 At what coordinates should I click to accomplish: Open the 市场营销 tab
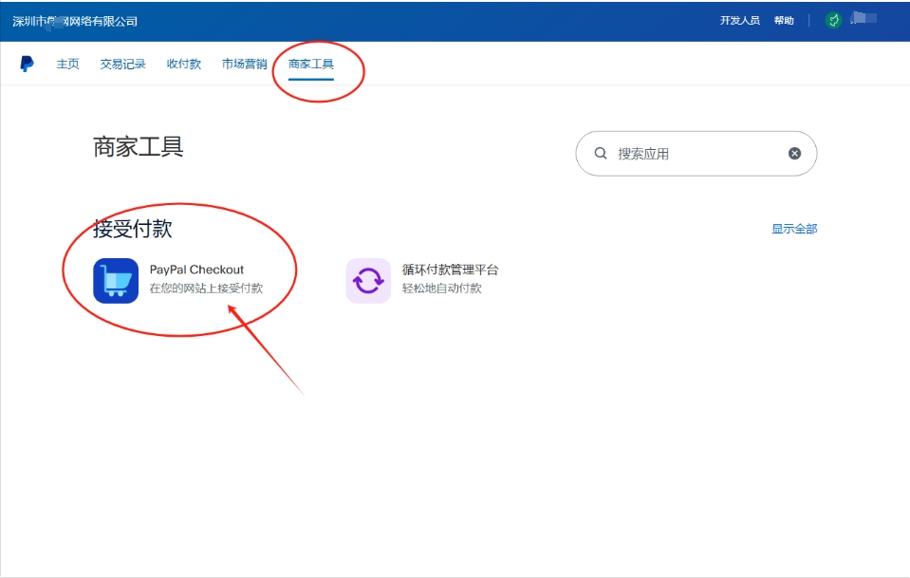coord(244,64)
